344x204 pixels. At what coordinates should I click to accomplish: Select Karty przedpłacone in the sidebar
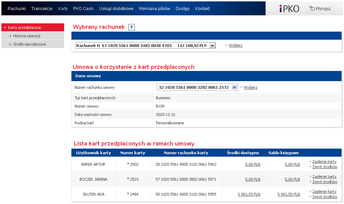(x=33, y=28)
